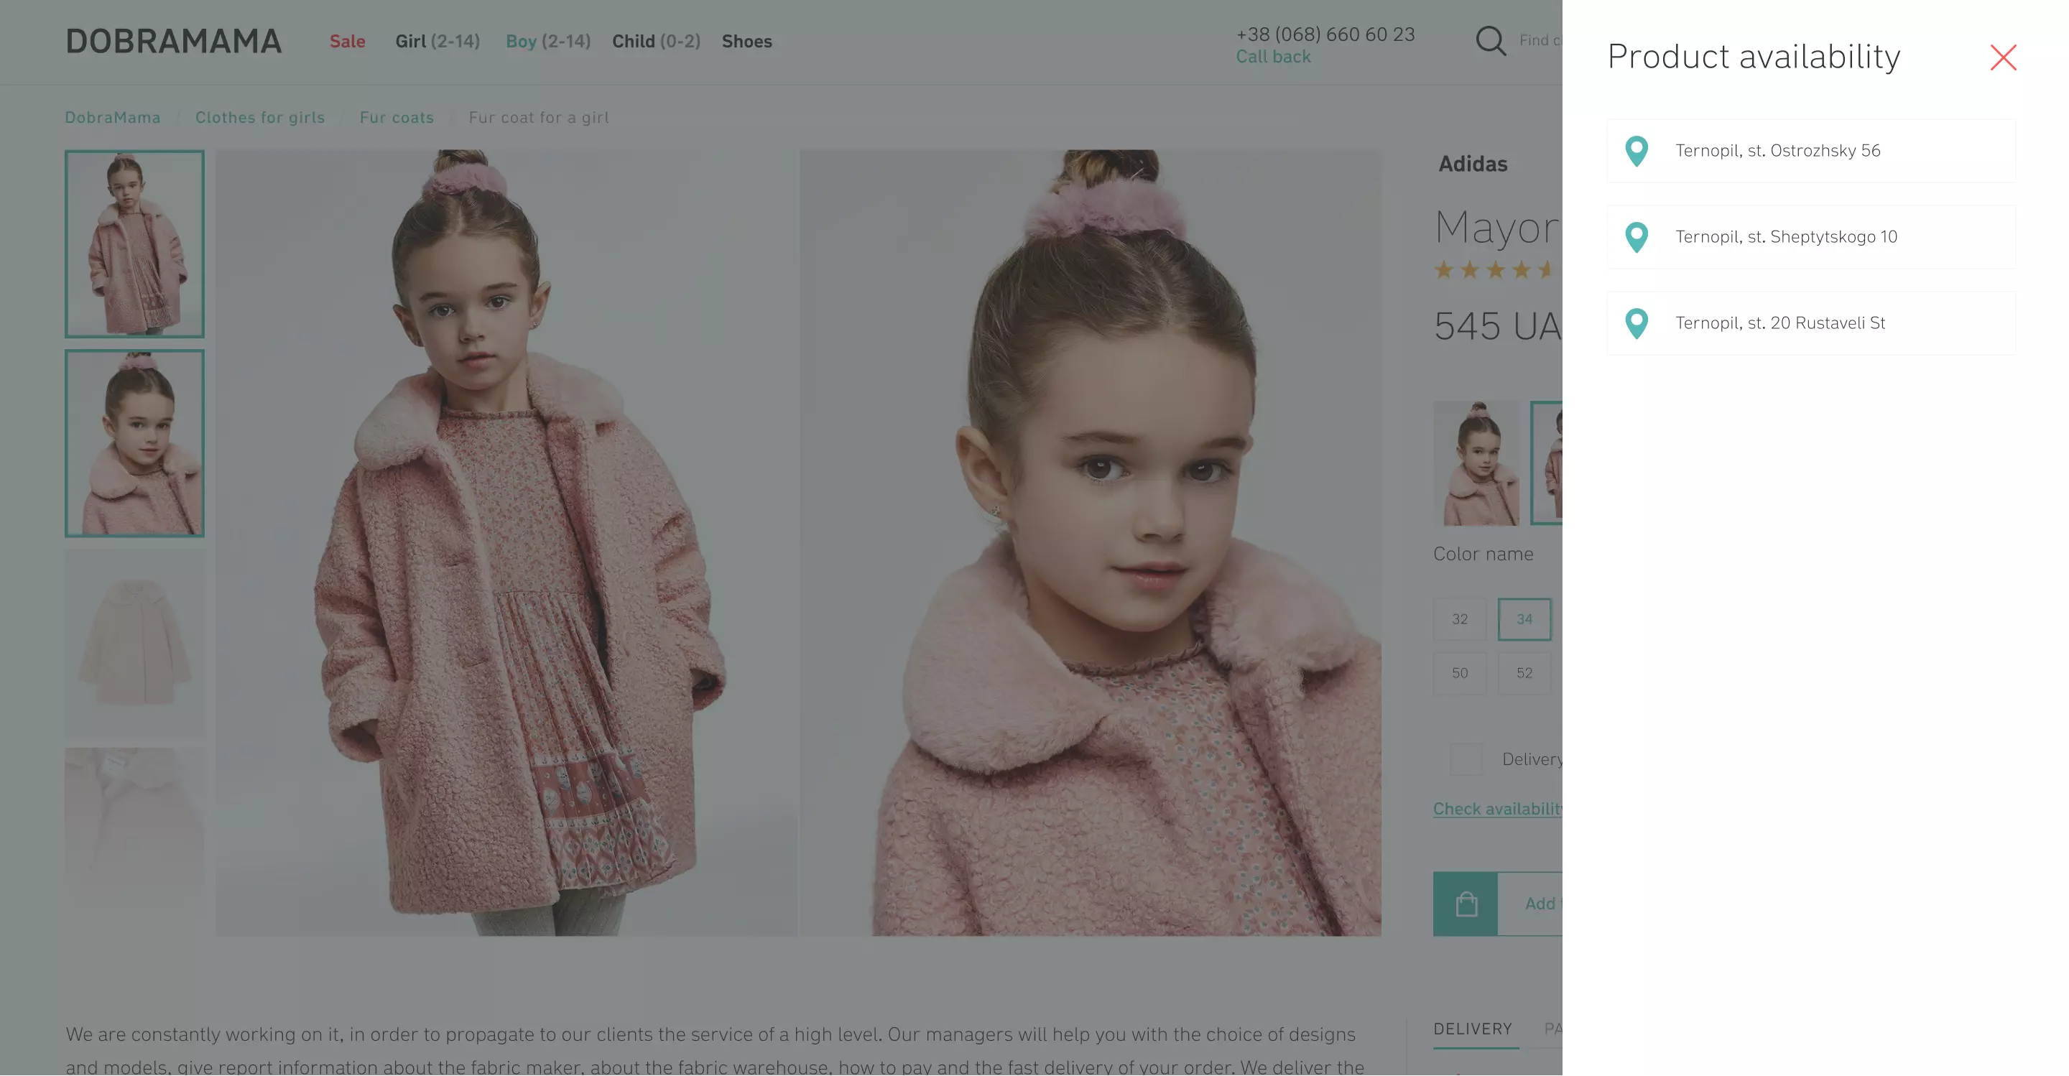Click the Call back link
Viewport: 2069px width, 1076px height.
1272,57
